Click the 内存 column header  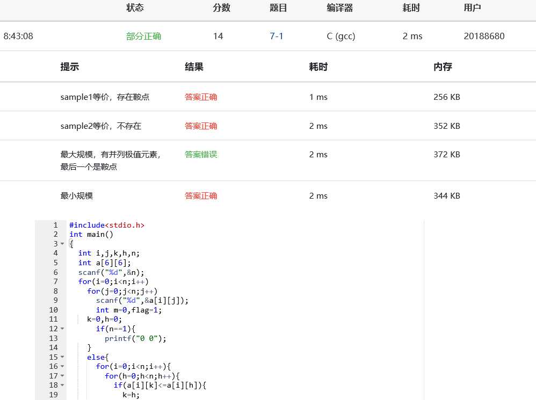tap(443, 67)
